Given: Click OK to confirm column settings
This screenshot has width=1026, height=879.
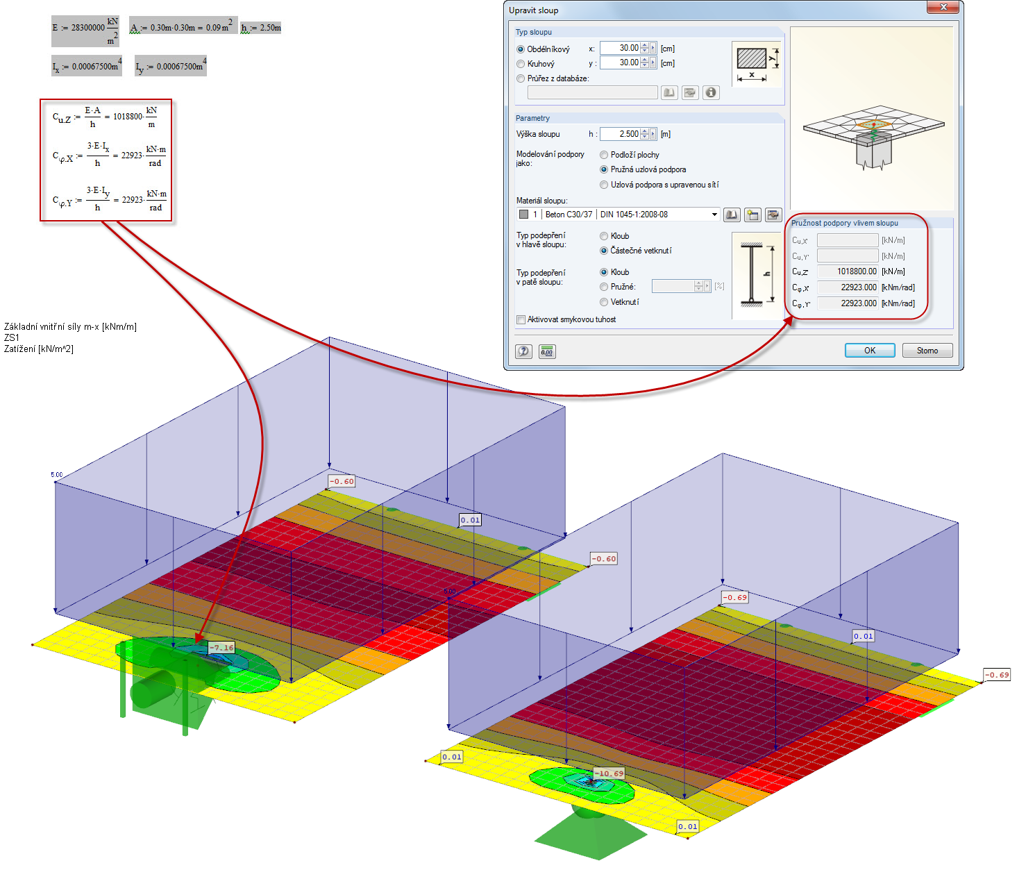Looking at the screenshot, I should (x=870, y=351).
